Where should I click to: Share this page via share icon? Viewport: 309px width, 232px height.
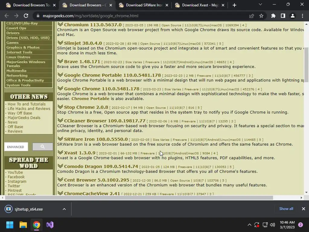(252, 16)
